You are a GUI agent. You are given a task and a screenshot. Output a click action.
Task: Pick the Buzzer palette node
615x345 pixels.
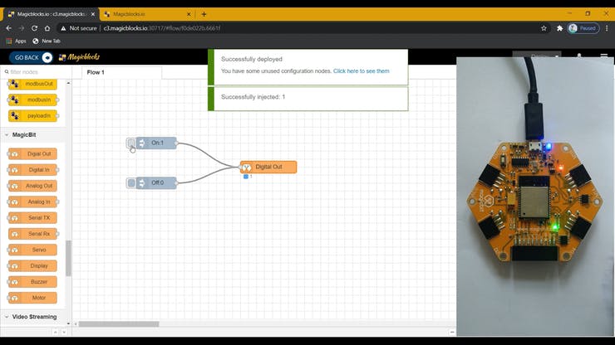33,282
